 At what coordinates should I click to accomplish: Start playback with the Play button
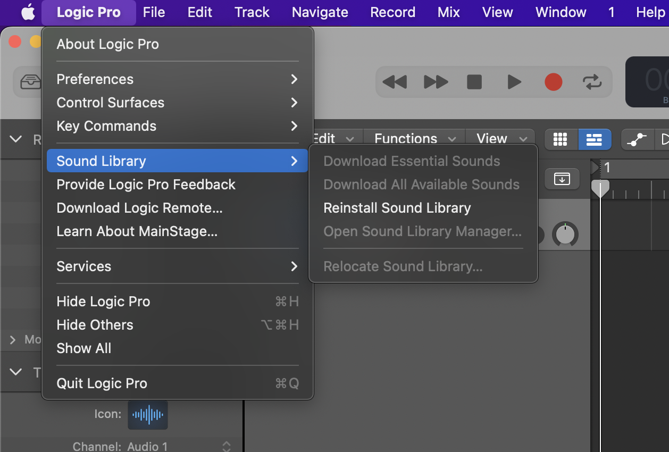(514, 82)
